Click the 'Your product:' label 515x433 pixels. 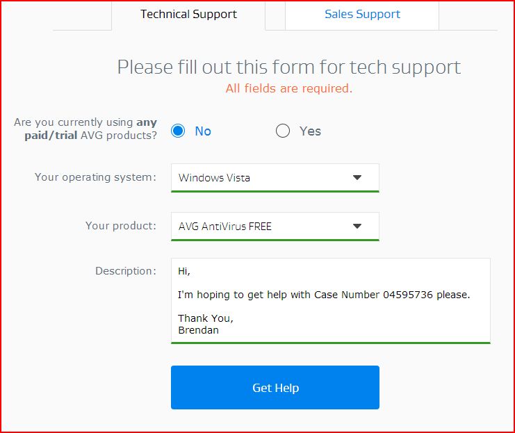pos(121,226)
